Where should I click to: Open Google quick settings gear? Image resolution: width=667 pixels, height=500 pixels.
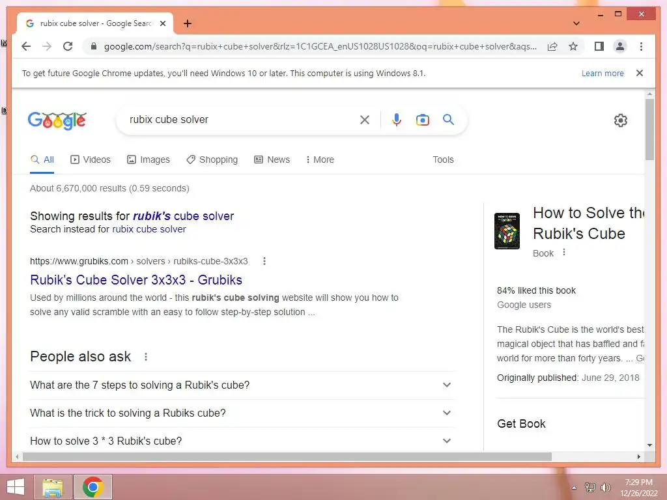coord(621,120)
